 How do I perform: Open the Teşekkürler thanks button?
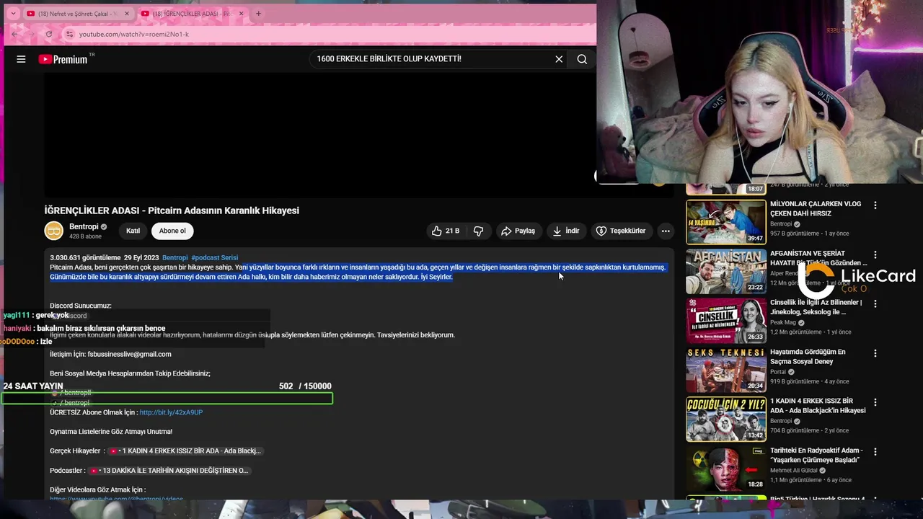click(x=621, y=231)
